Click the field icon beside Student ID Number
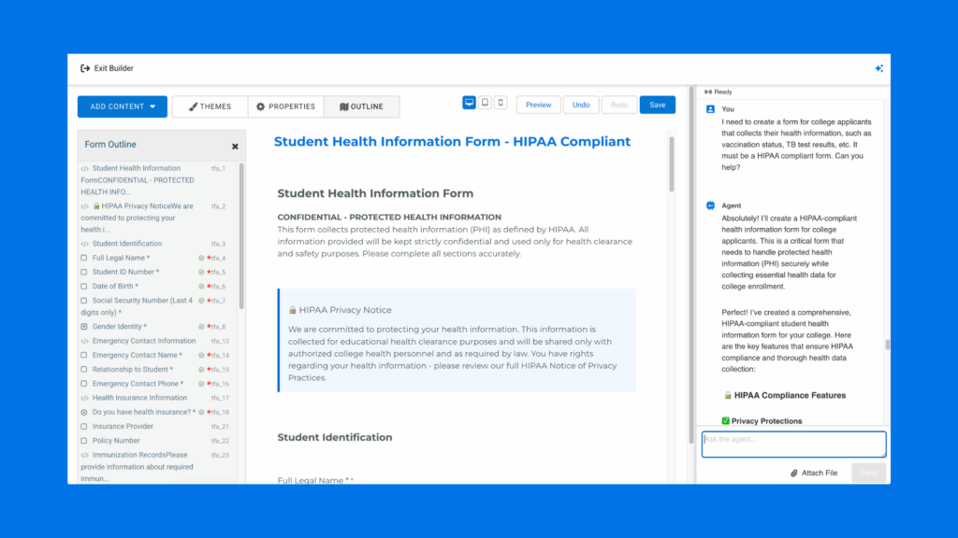Screen dimensions: 958x538 pos(84,272)
